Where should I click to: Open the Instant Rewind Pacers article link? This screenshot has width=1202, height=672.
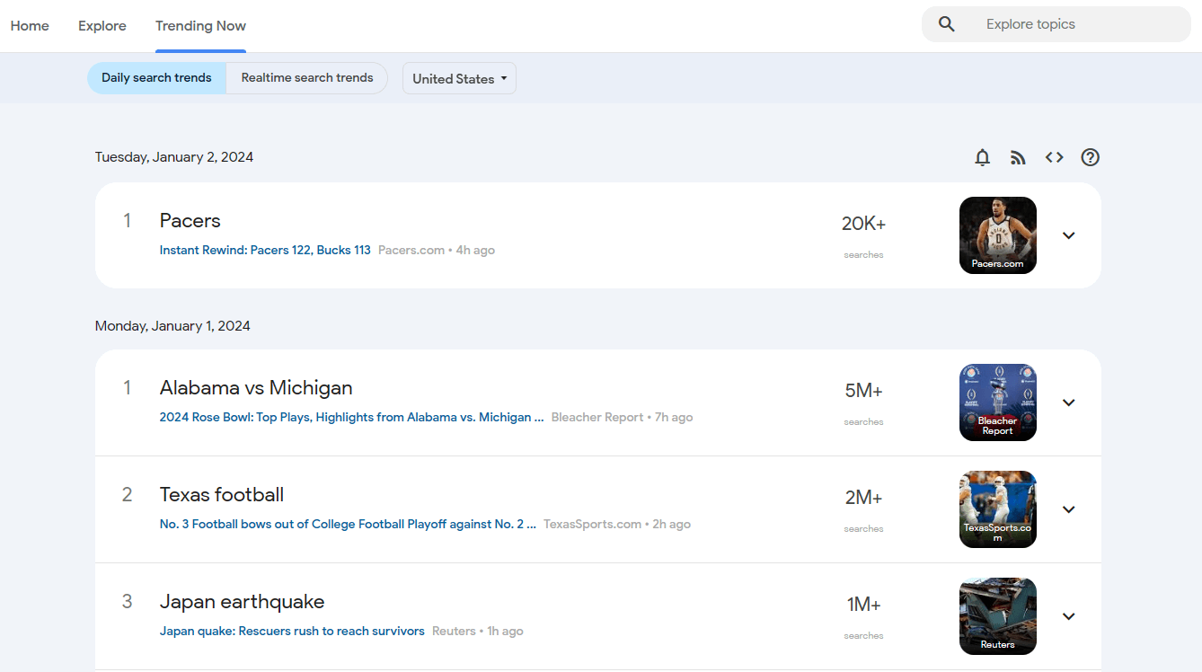pos(264,250)
